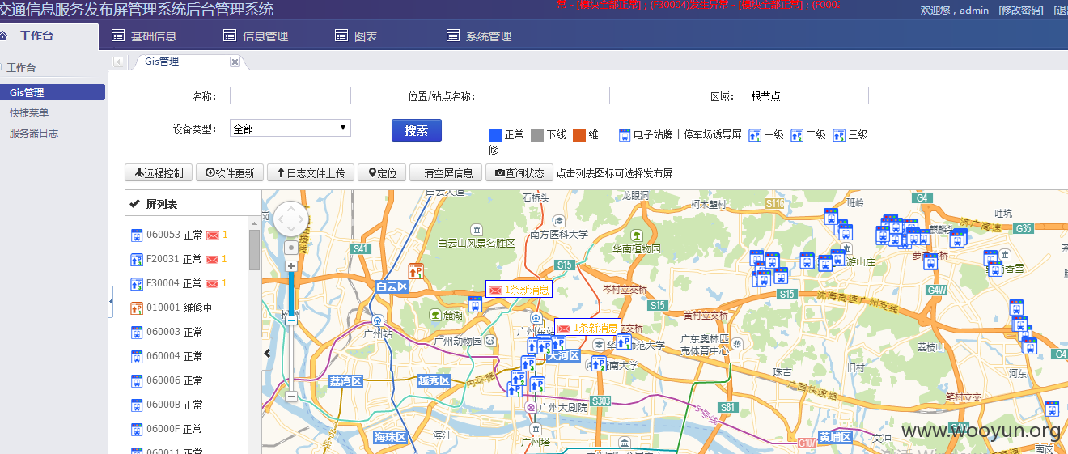This screenshot has width=1068, height=454.
Task: Click the 清空屏信息 button
Action: click(x=446, y=172)
